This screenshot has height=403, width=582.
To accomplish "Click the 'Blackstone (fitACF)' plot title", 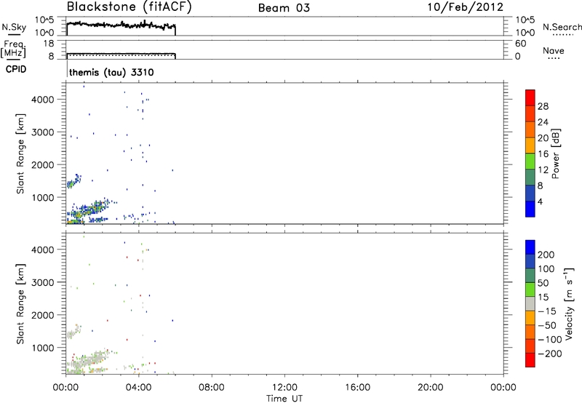I will (x=129, y=7).
